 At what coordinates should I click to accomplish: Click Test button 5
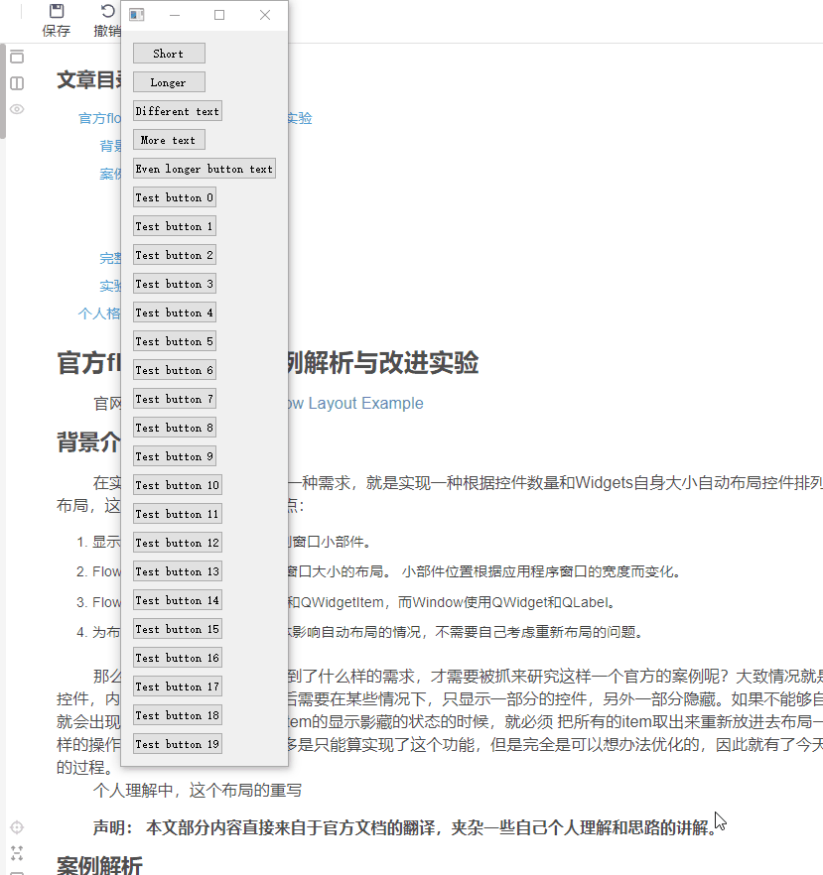174,340
